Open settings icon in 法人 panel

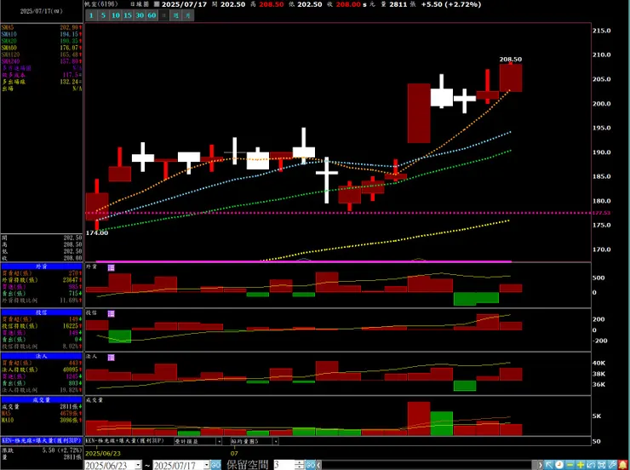112,357
